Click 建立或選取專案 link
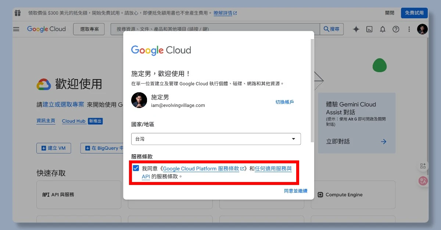Screen dimensions: 441x230 pos(63,104)
